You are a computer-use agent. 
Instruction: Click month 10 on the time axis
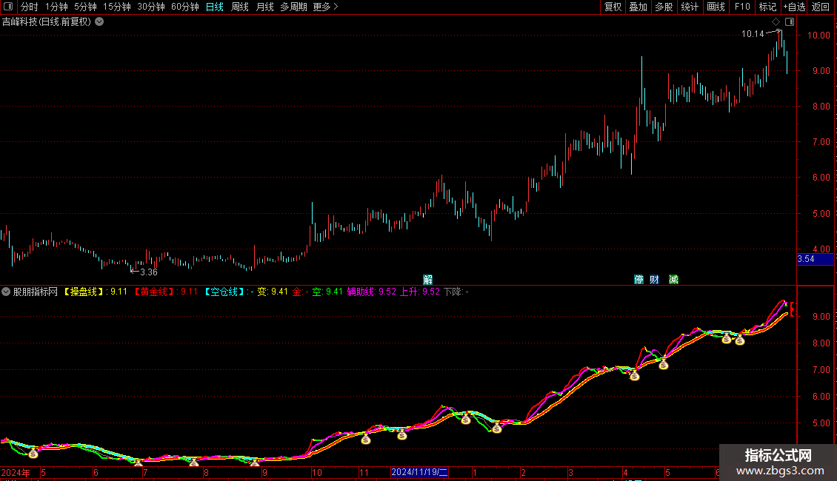point(317,472)
